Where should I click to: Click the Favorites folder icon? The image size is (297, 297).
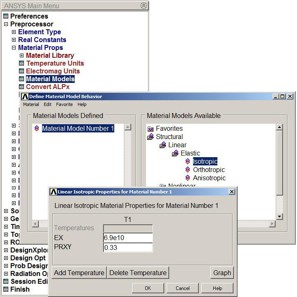point(151,129)
